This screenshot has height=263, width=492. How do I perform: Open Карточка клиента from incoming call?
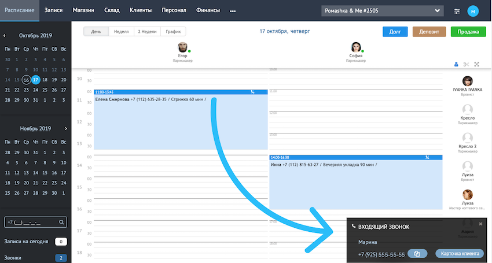[x=460, y=254]
